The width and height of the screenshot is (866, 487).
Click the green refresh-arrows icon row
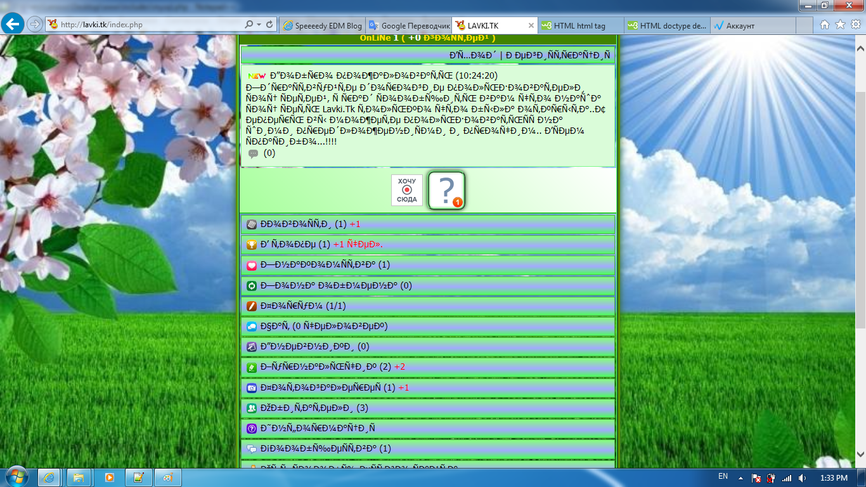pyautogui.click(x=427, y=285)
